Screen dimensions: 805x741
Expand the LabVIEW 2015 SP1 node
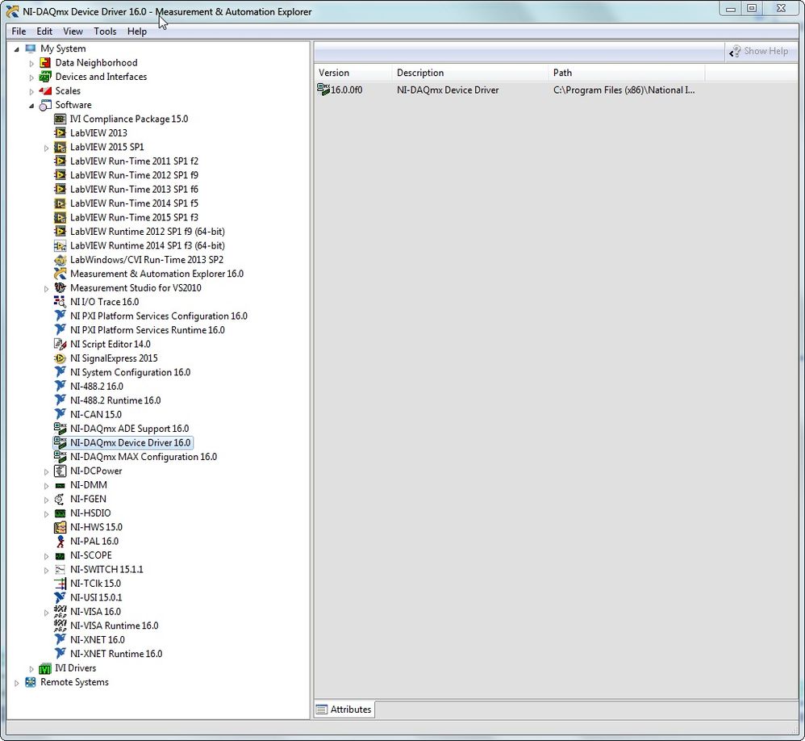[47, 148]
